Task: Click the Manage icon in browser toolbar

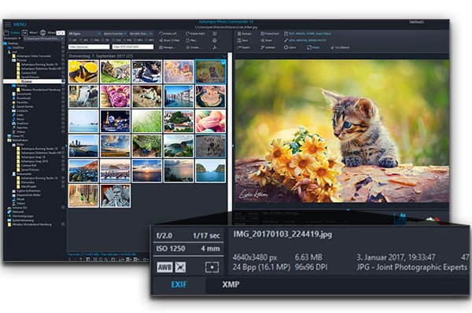Action: click(x=161, y=47)
